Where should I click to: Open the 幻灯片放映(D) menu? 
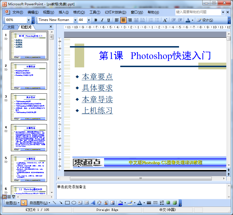(116, 12)
